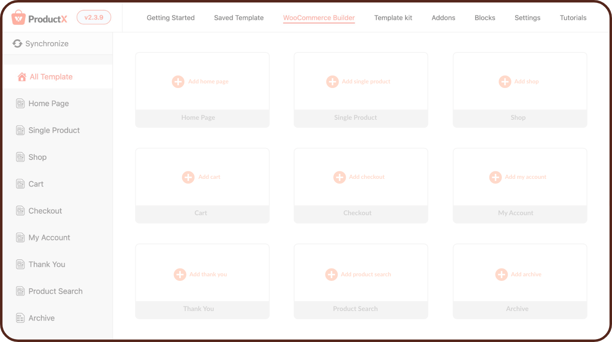
Task: Click the plus icon for Add archive
Action: coord(501,274)
